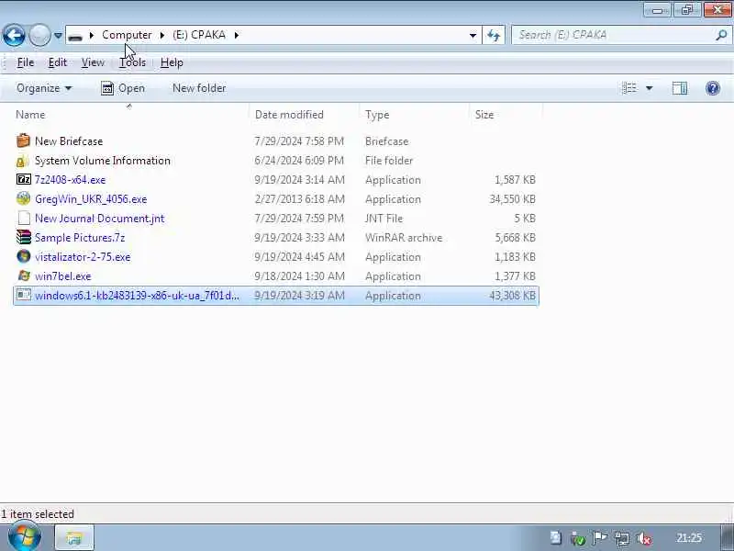Open Action Center flag tray icon
734x551 pixels.
coord(600,538)
